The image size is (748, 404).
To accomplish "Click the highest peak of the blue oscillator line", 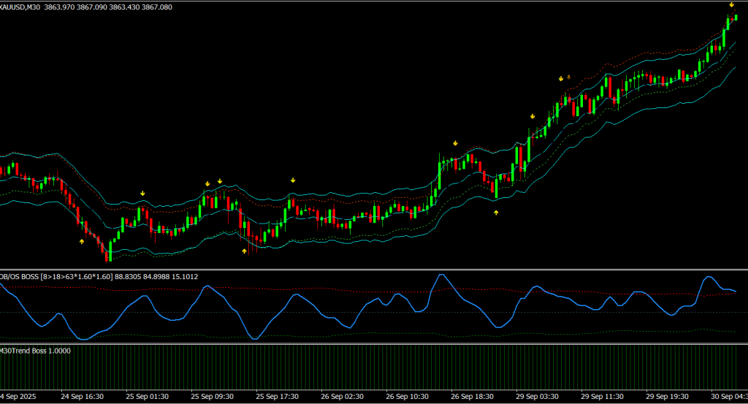I will [441, 275].
